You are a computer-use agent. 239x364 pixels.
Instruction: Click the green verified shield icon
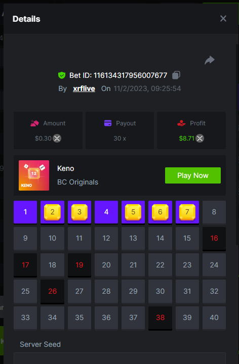pyautogui.click(x=62, y=75)
